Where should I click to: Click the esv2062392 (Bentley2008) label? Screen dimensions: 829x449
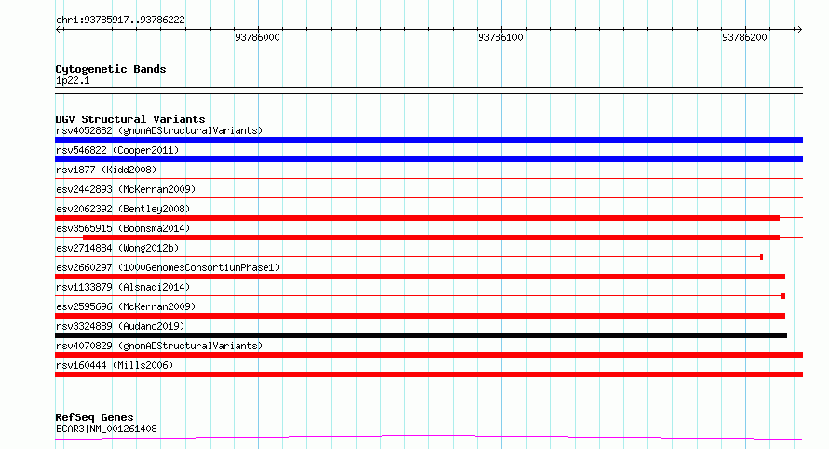pos(123,209)
